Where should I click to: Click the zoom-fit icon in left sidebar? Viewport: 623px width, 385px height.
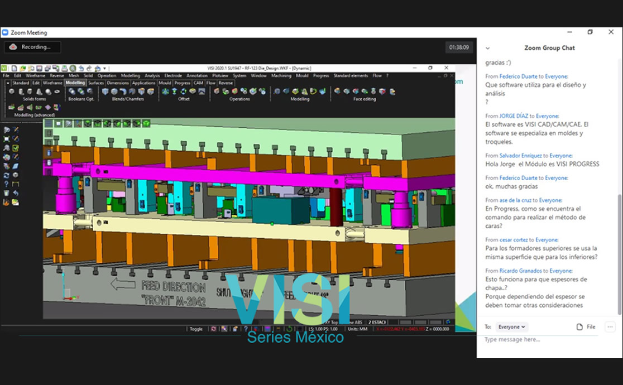coord(6,139)
